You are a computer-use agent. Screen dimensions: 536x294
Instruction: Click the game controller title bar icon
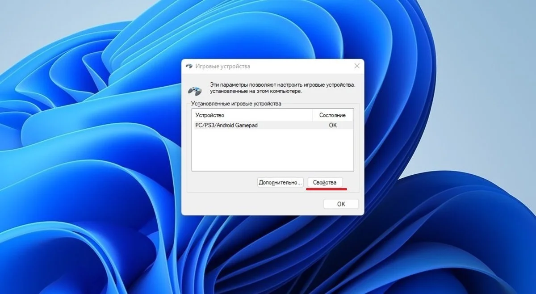pos(189,66)
